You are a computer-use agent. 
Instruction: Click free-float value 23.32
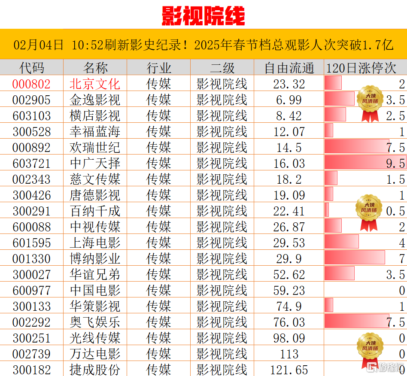tap(289, 84)
